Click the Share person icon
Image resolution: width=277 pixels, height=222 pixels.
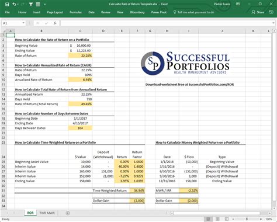tap(253, 12)
